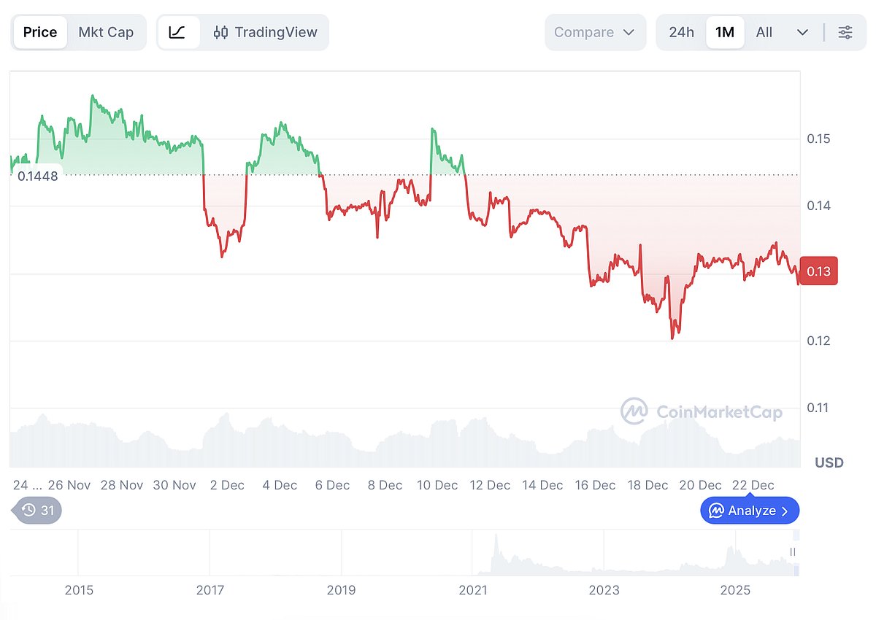Select the Price tab
876x620 pixels.
[39, 32]
